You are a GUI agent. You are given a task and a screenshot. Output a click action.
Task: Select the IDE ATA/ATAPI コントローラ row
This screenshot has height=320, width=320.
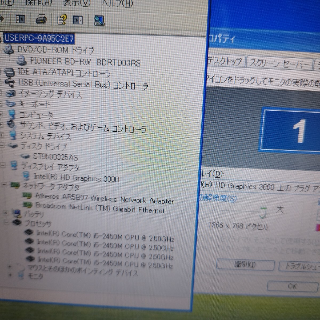click(x=64, y=72)
